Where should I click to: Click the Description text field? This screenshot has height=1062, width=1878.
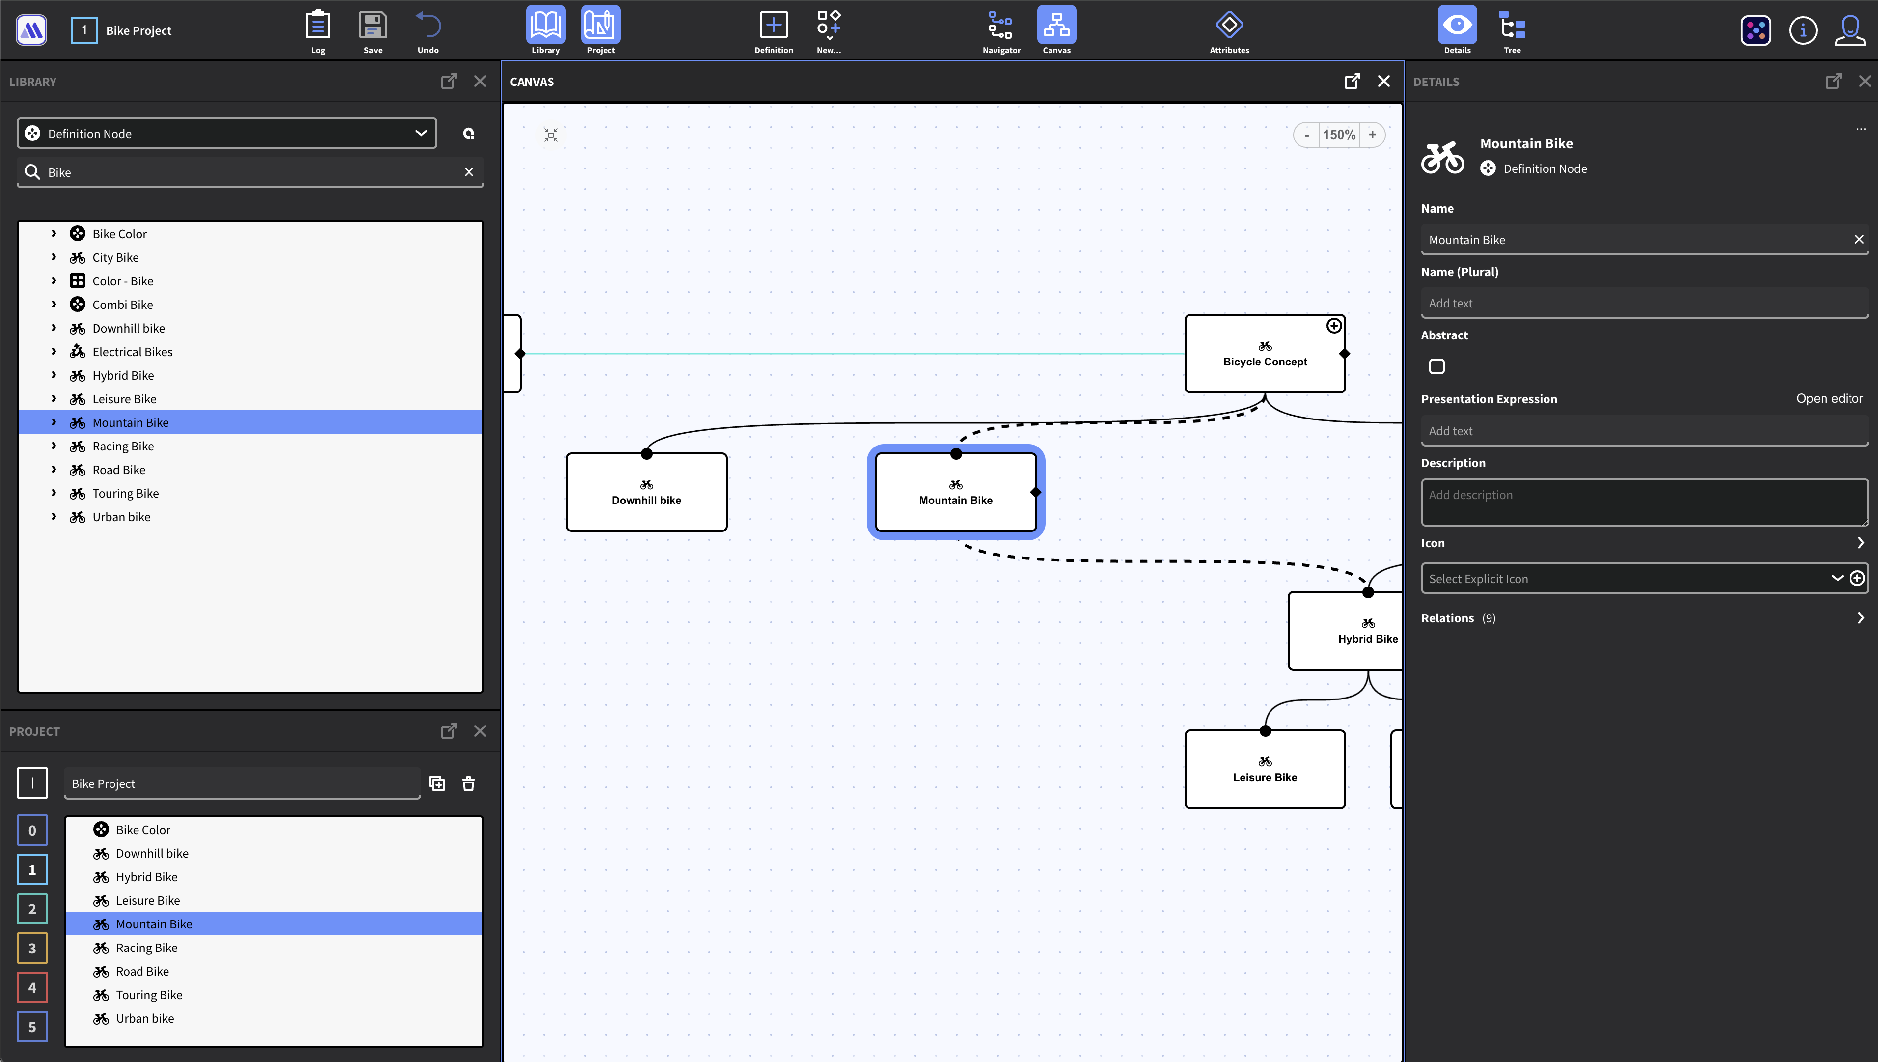[x=1644, y=503]
